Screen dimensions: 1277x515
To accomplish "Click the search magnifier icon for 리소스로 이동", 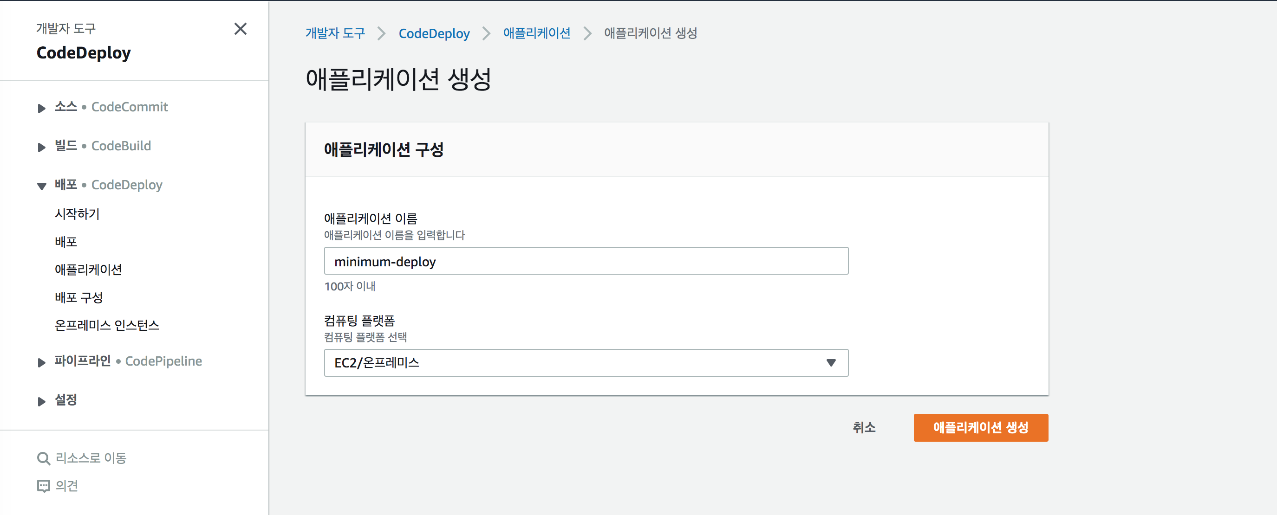I will click(x=44, y=458).
